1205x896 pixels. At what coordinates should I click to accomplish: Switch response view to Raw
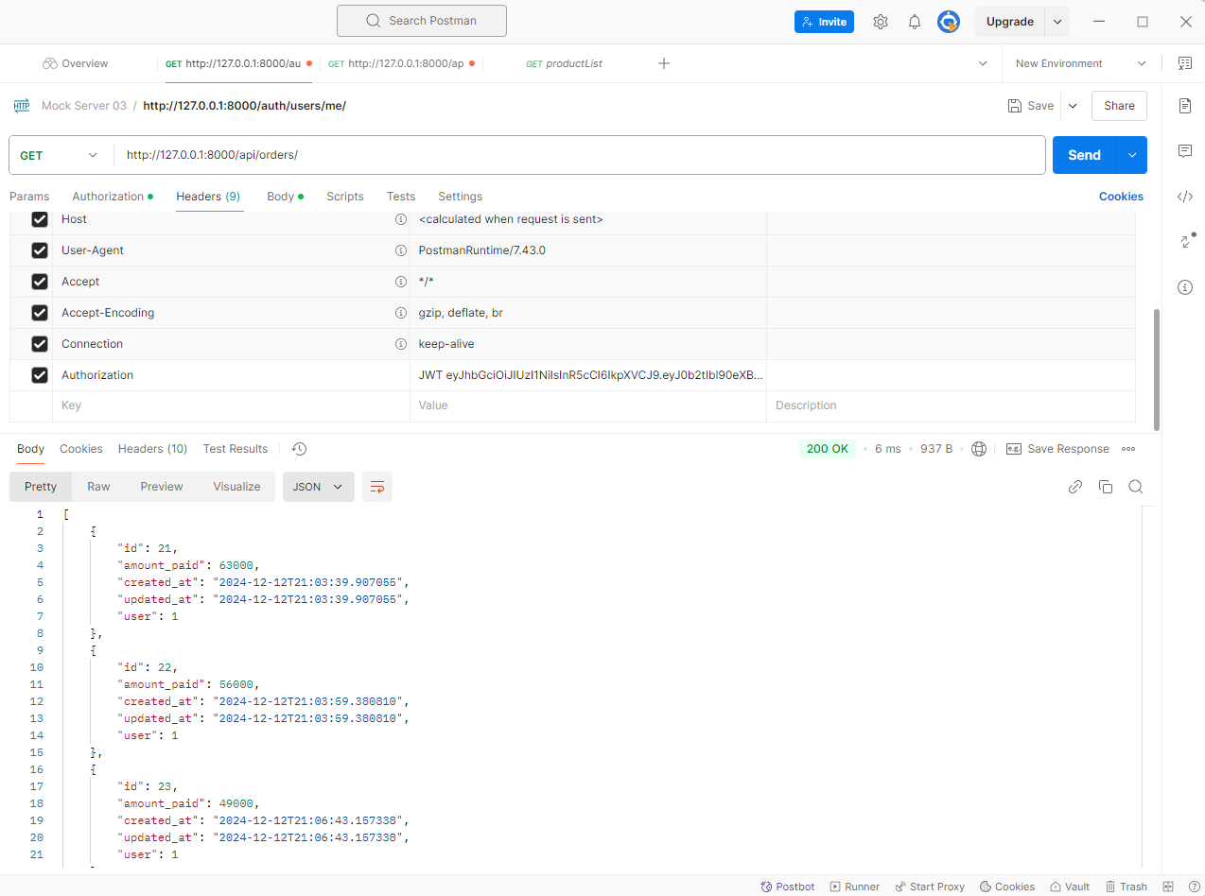98,487
